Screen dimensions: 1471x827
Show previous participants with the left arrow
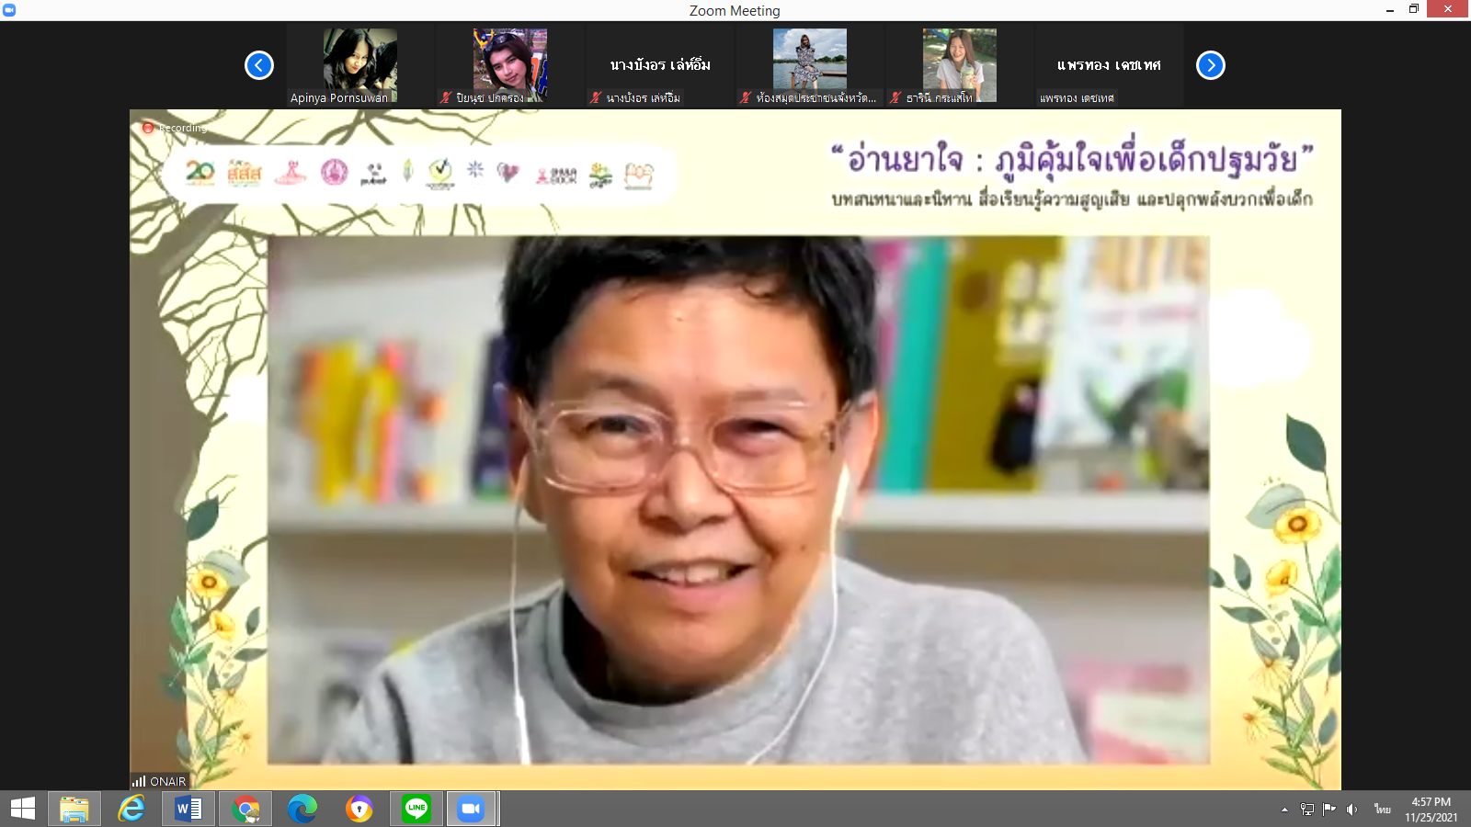(x=259, y=65)
